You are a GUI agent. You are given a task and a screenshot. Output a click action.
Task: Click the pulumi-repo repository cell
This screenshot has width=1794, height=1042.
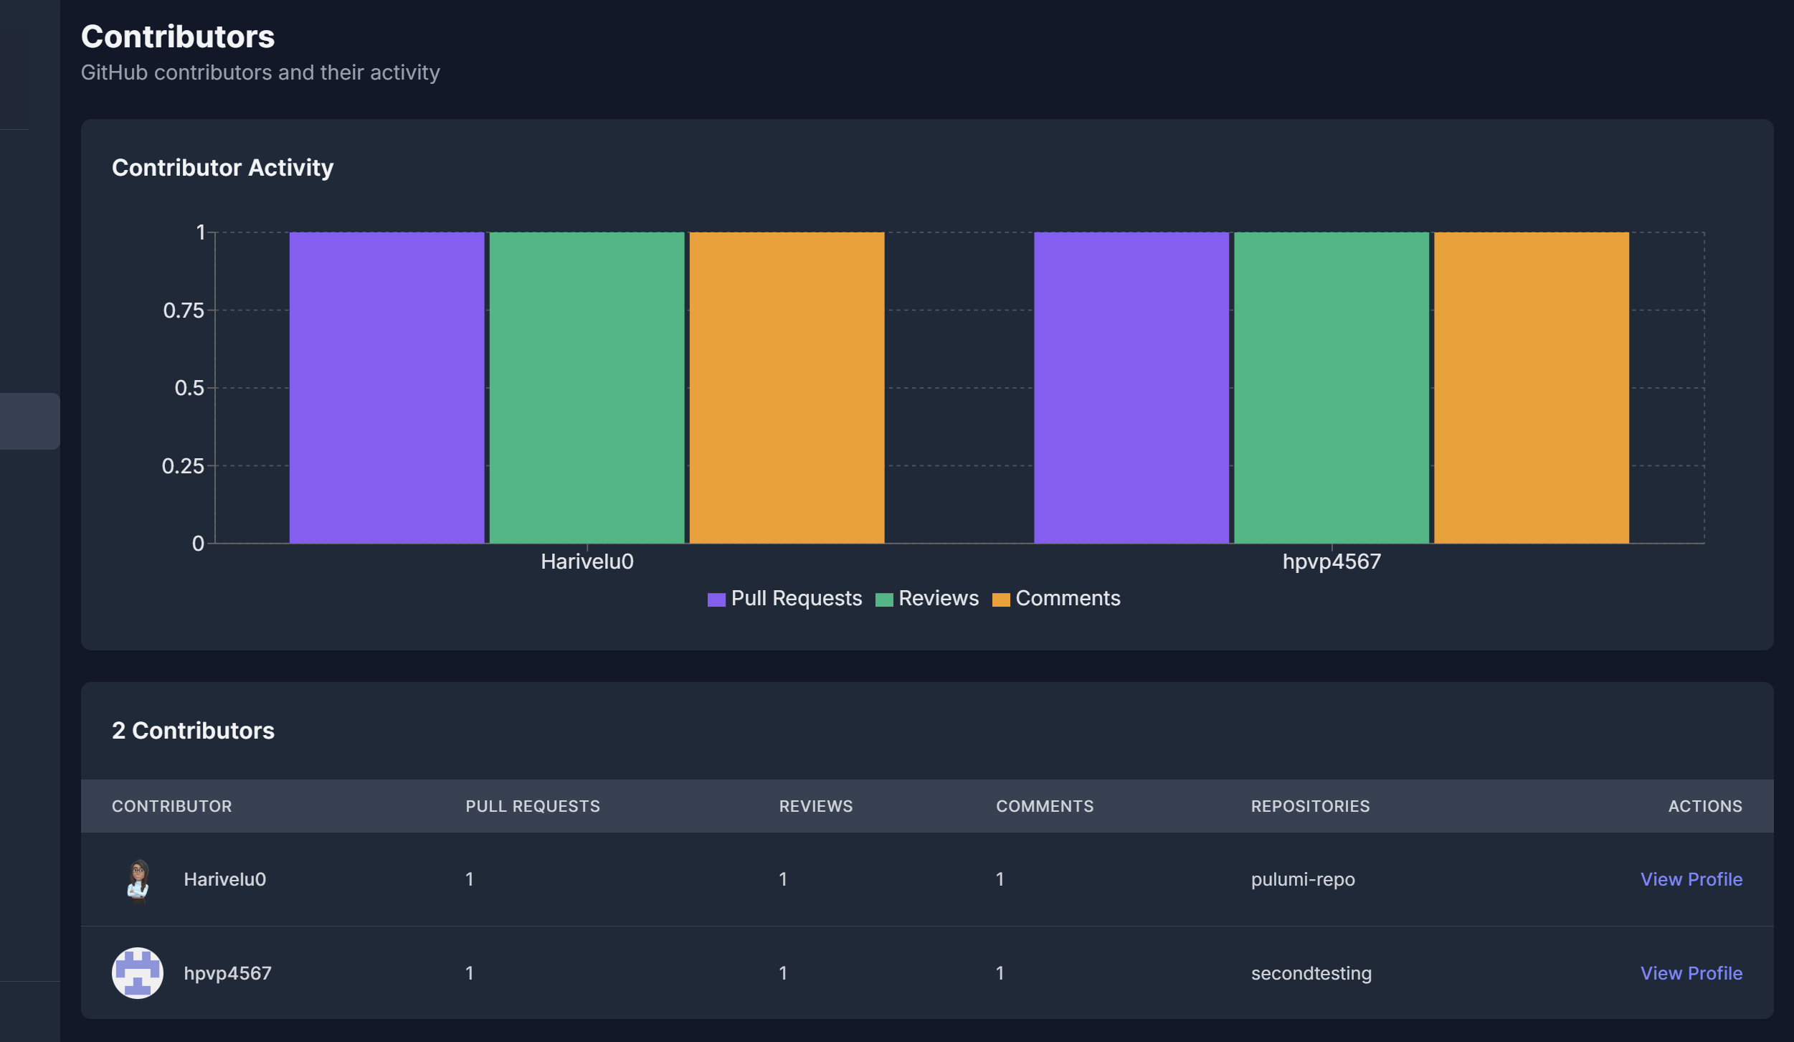click(1303, 880)
